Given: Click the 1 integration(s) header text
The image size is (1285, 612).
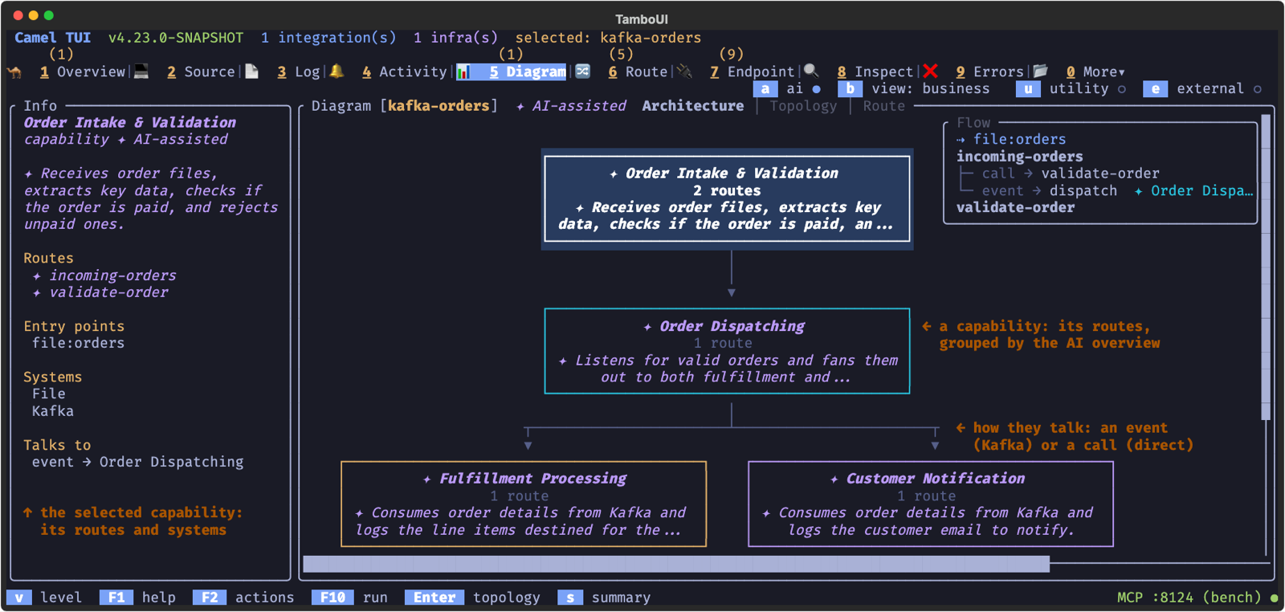Looking at the screenshot, I should pos(328,38).
